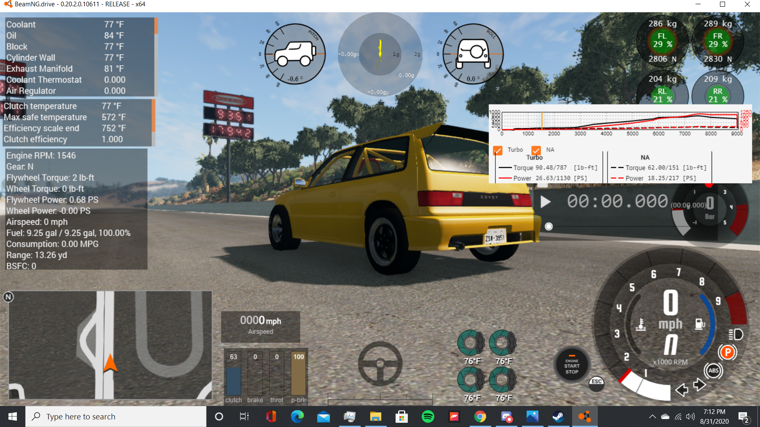
Task: Click the engine temperature gauge icon
Action: 641,324
